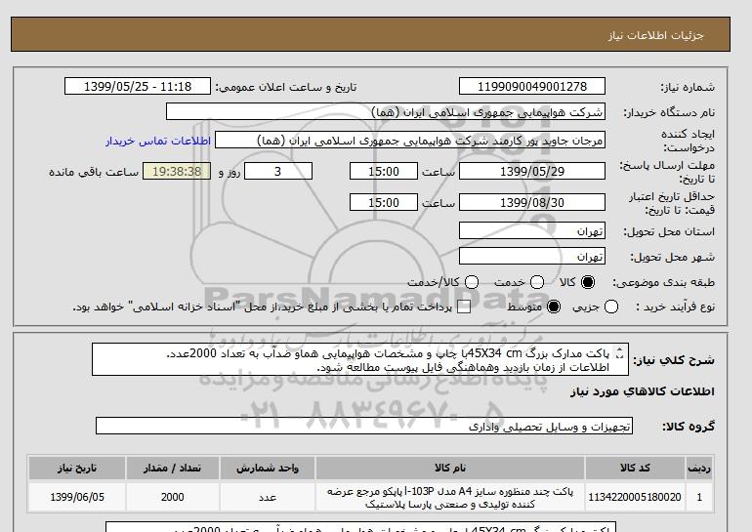
Task: Click the row number cell 1
Action: [x=699, y=497]
